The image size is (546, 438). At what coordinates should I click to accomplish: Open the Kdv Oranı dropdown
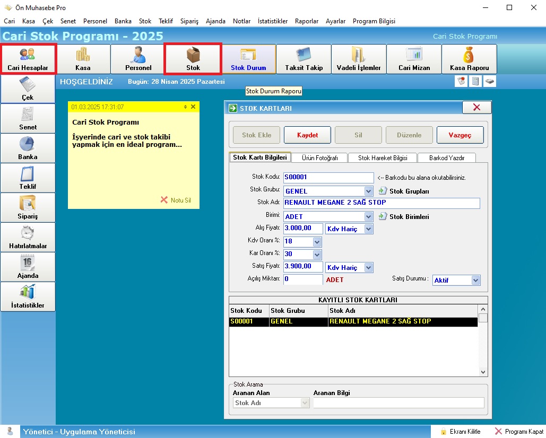pyautogui.click(x=317, y=241)
